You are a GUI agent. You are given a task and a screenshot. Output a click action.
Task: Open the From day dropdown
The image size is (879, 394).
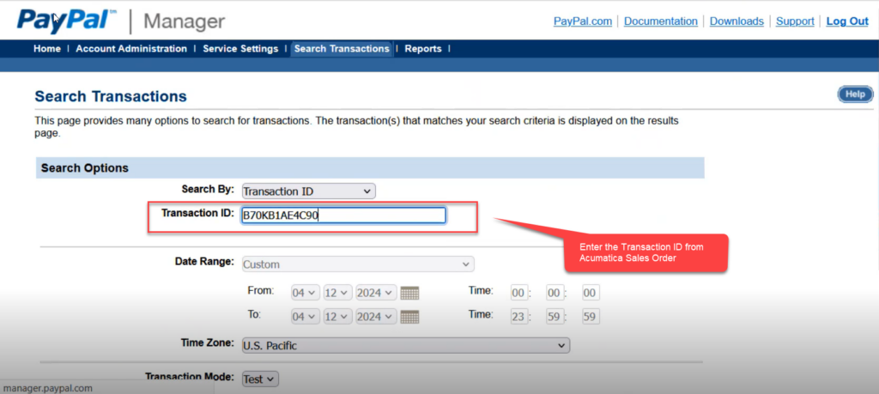coord(337,293)
